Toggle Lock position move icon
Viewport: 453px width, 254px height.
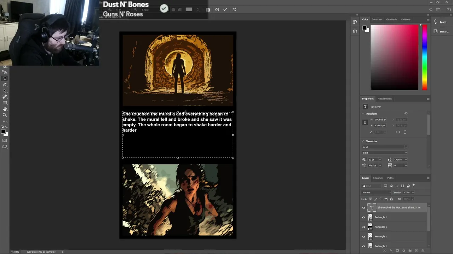tap(381, 199)
